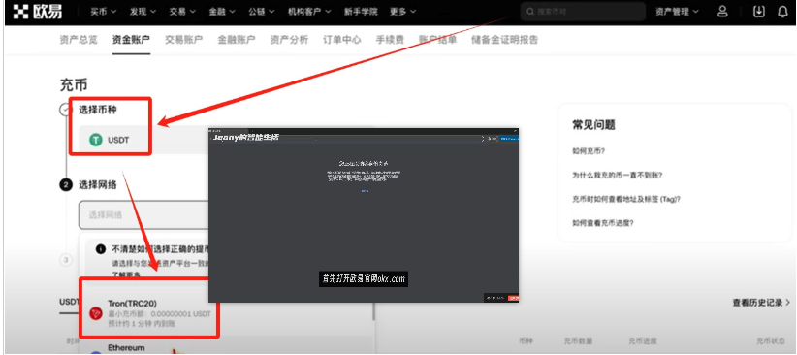Click the Tron network logo icon
This screenshot has height=355, width=797.
point(96,314)
